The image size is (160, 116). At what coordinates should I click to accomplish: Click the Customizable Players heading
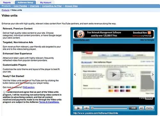(x=14, y=65)
